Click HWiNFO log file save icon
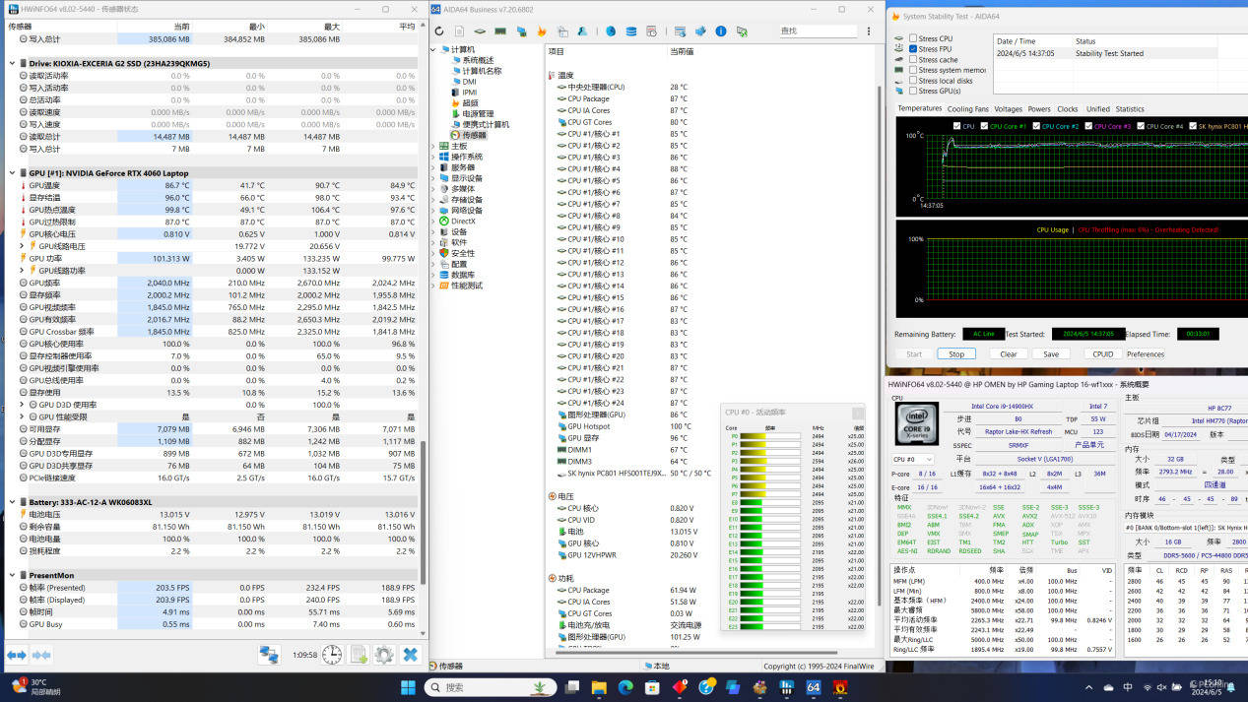This screenshot has width=1248, height=702. (x=359, y=655)
